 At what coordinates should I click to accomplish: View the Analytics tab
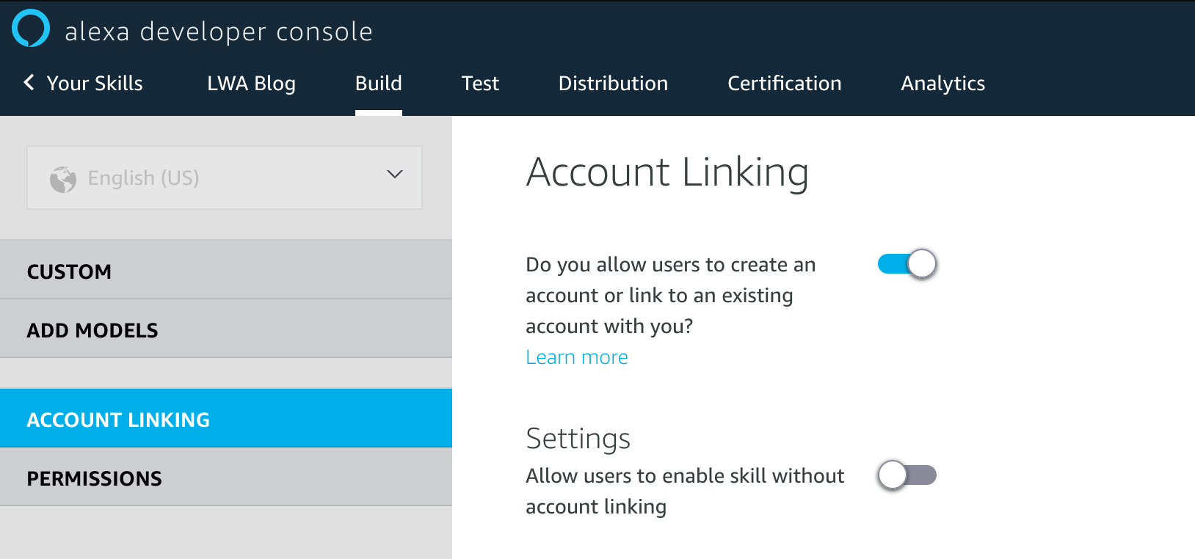[x=943, y=84]
